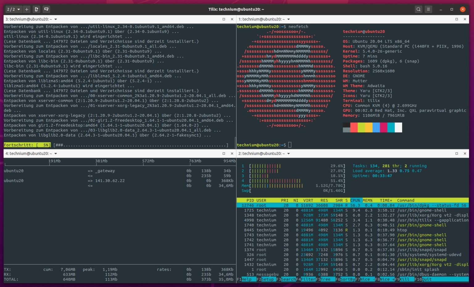Split the terminal right using the split icon
The height and width of the screenshot is (287, 474).
pos(36,9)
